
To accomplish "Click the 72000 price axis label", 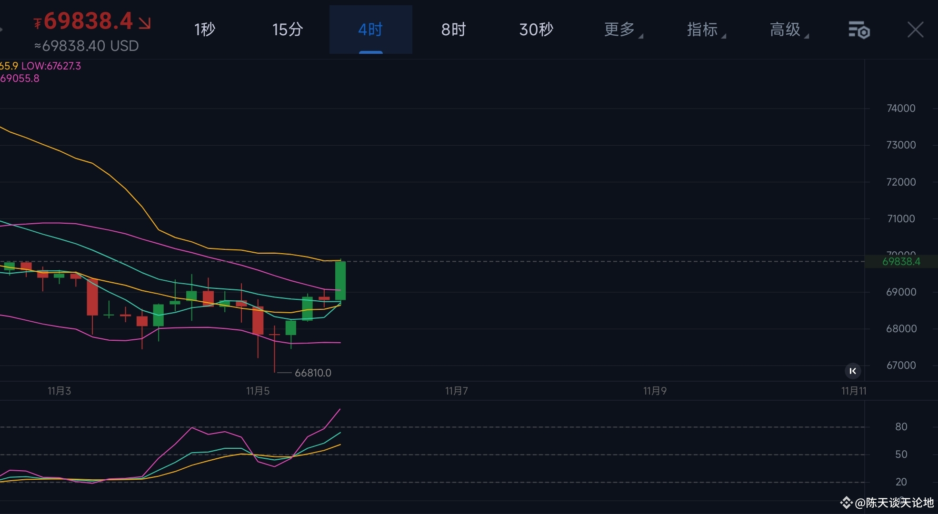I will pyautogui.click(x=901, y=182).
